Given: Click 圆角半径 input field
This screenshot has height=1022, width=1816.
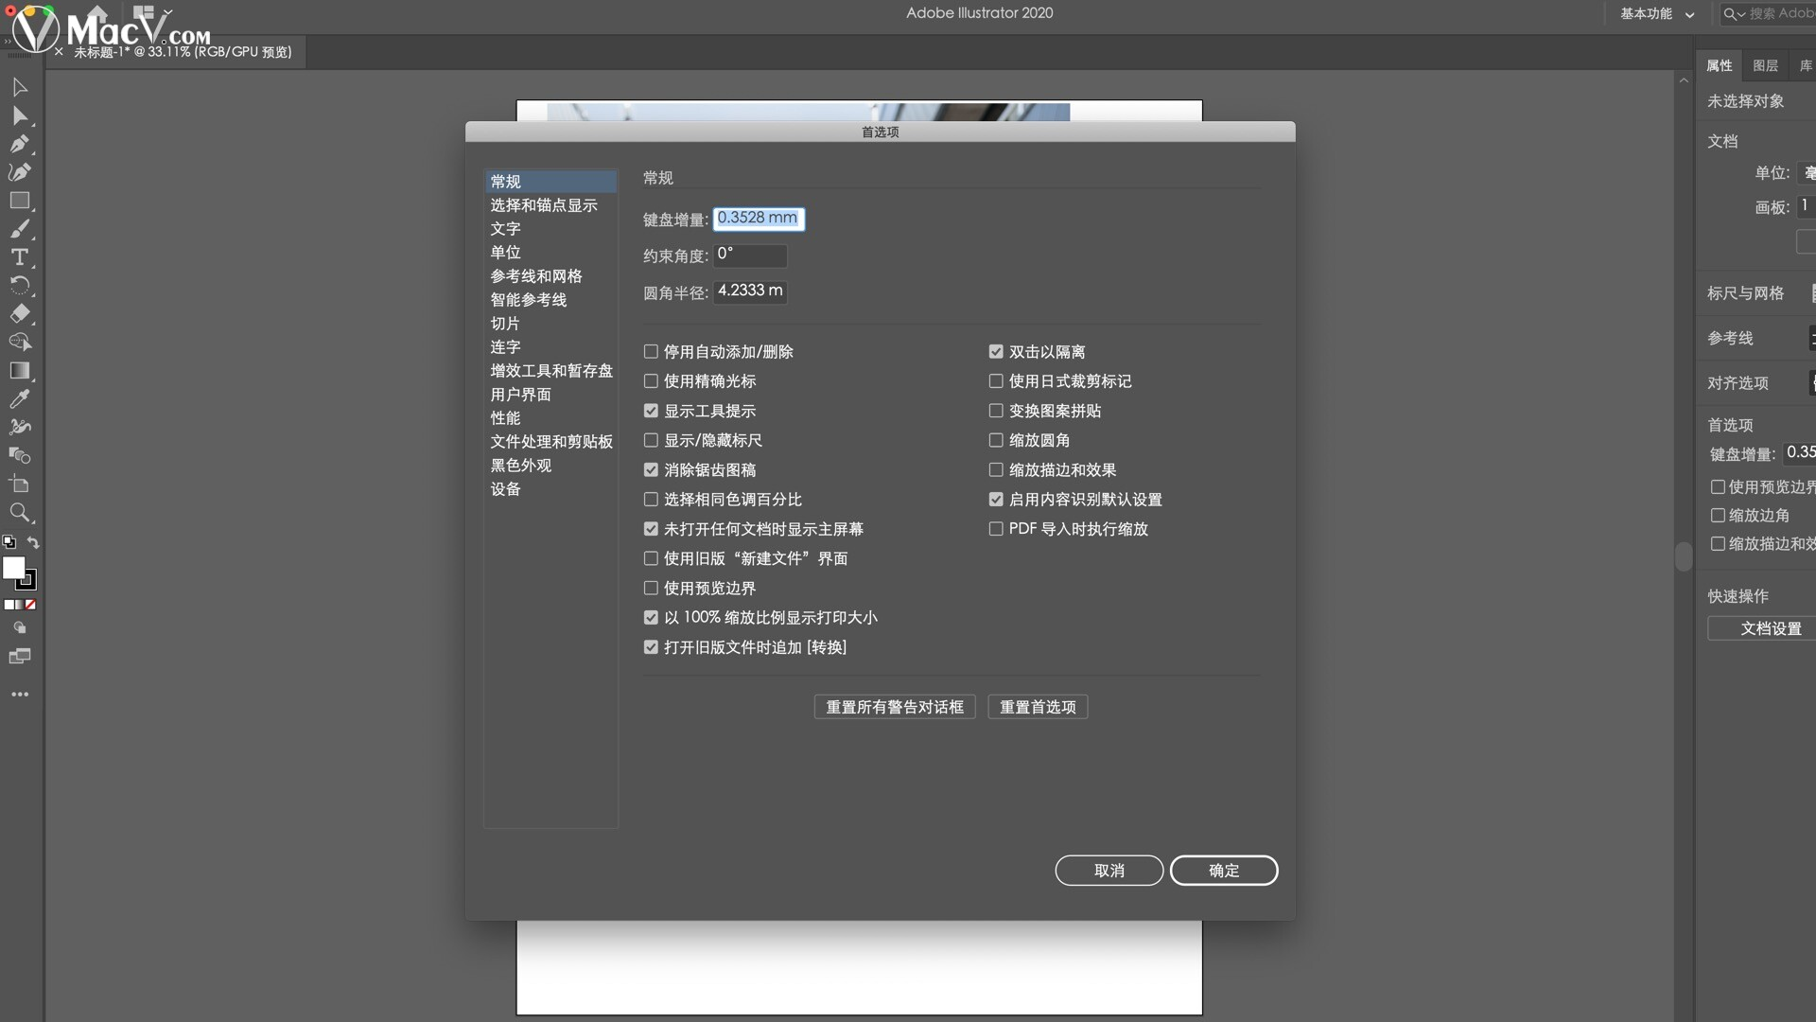Looking at the screenshot, I should tap(750, 291).
